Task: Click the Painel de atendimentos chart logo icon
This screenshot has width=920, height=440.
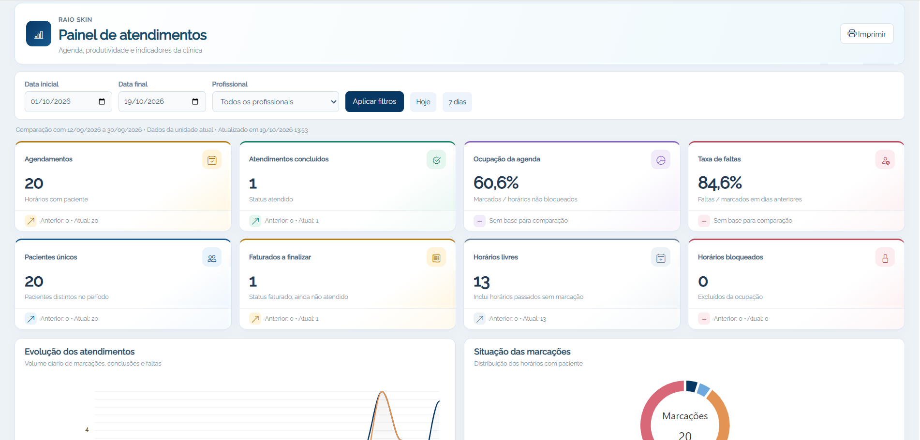Action: pos(39,34)
